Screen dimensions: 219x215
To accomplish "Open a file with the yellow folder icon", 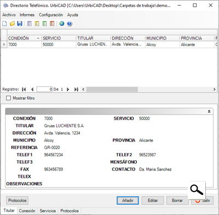I will coord(12,24).
